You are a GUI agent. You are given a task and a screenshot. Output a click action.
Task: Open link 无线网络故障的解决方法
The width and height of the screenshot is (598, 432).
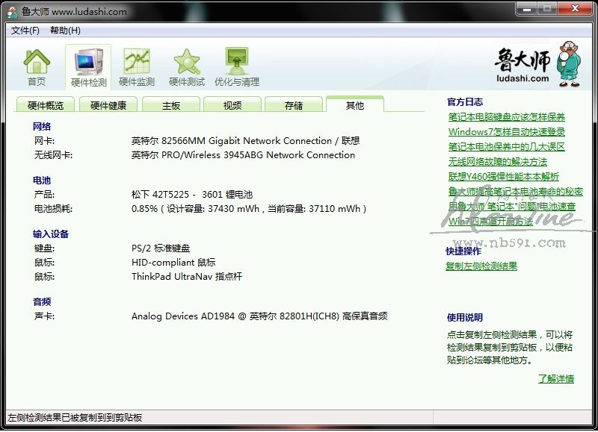pyautogui.click(x=498, y=162)
